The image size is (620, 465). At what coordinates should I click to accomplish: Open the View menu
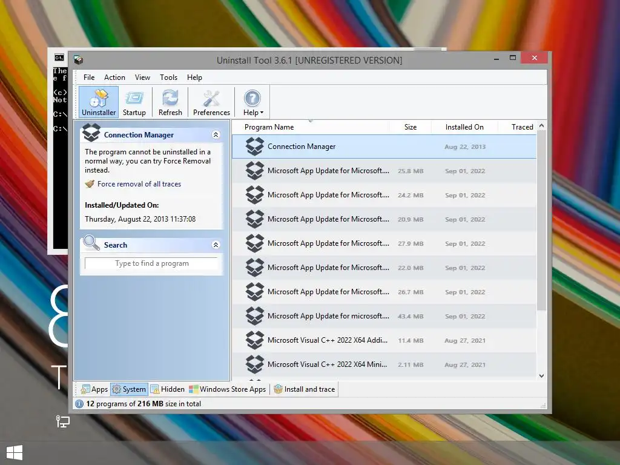(142, 77)
